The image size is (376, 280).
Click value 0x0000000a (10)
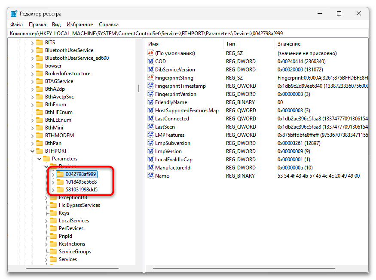point(295,167)
